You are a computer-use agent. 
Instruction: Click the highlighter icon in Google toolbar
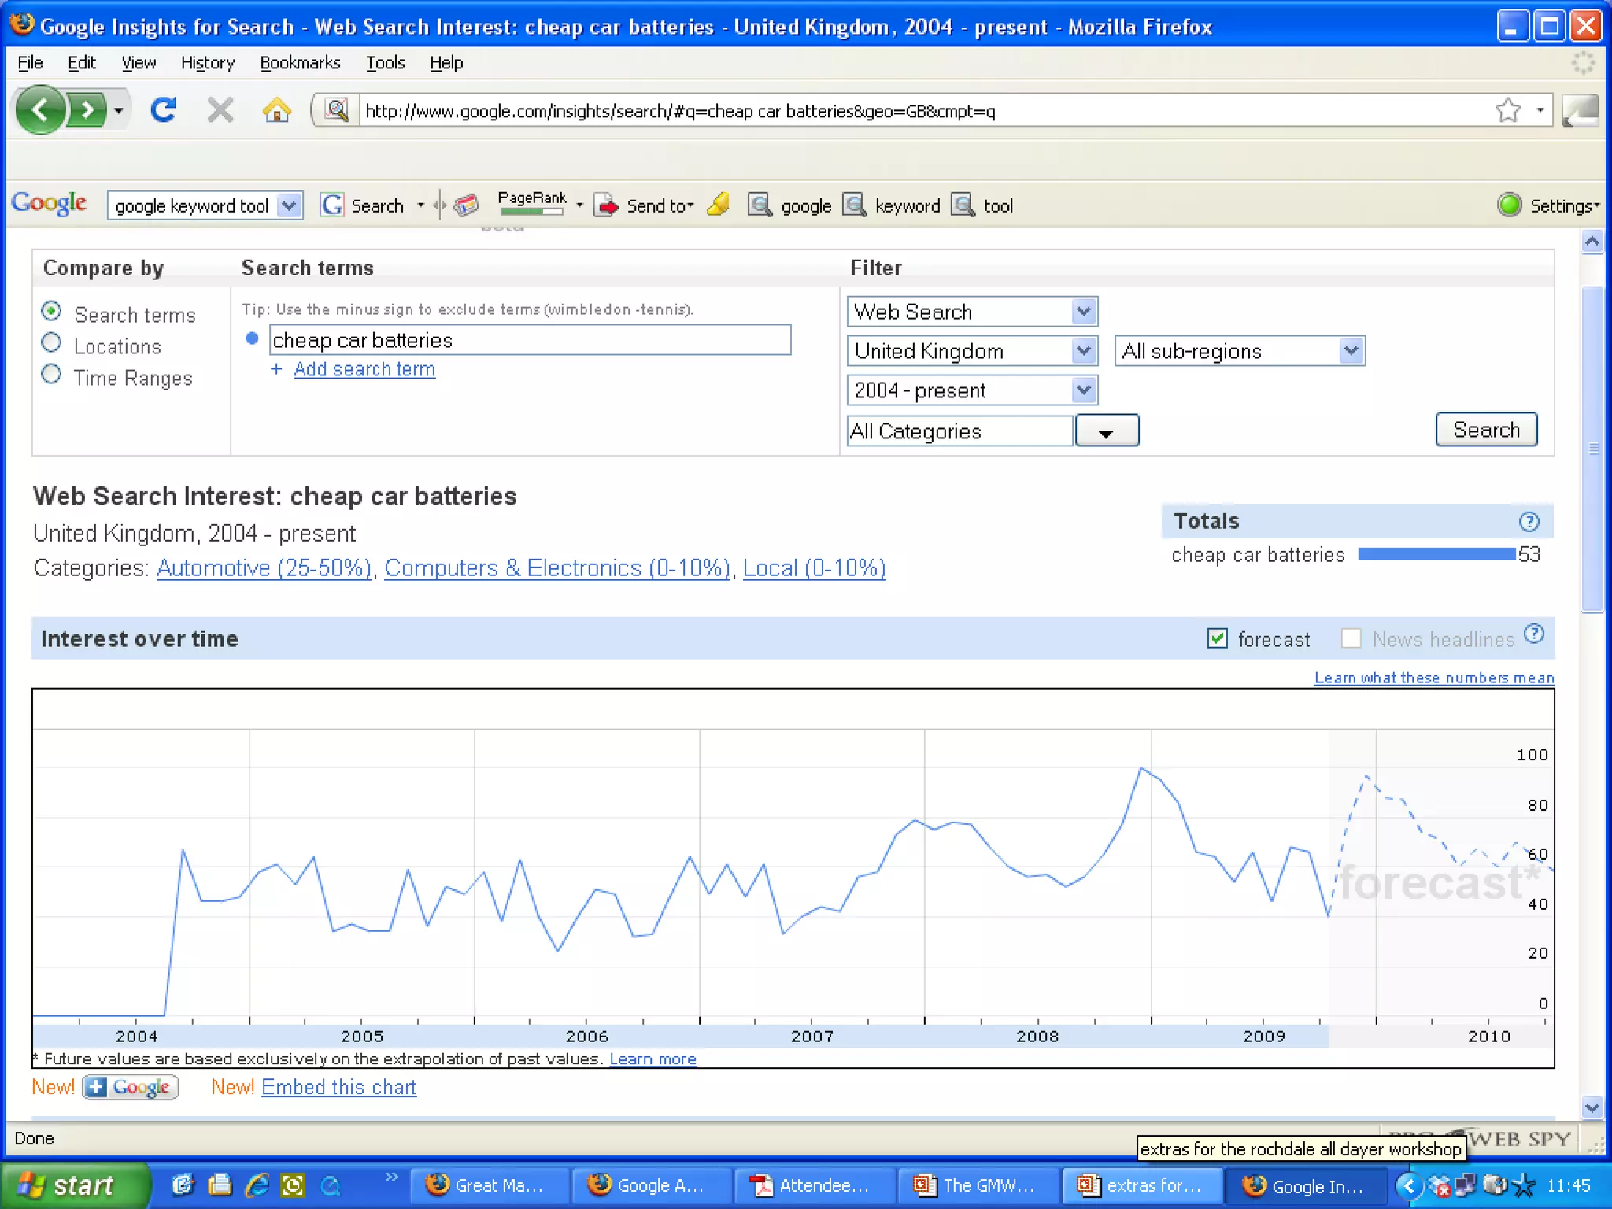pos(718,205)
